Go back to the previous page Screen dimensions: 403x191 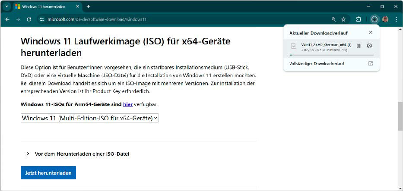tap(7, 19)
